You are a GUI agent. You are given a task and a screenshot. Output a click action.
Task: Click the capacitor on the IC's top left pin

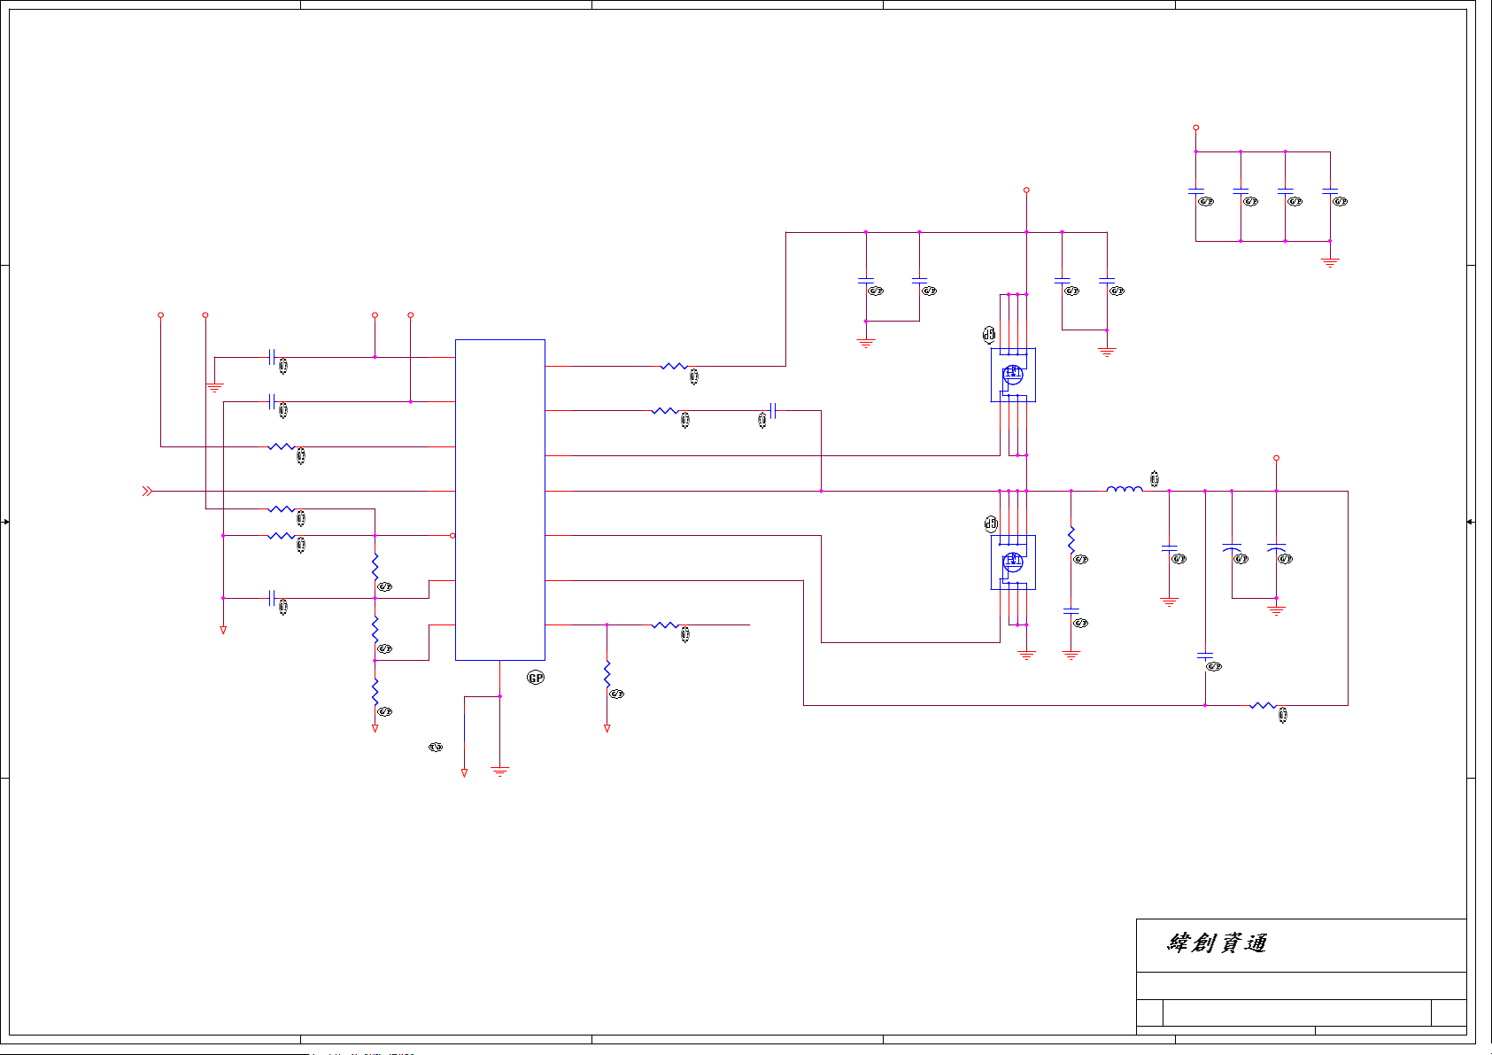(x=272, y=357)
